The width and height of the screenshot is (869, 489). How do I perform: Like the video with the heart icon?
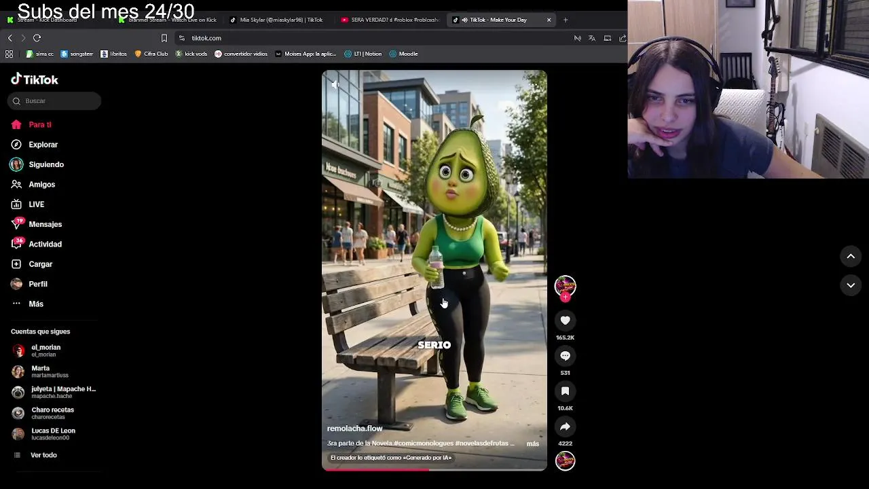pos(565,321)
